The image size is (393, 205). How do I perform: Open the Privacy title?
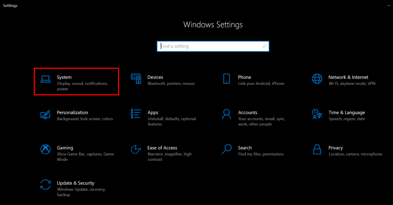tap(336, 148)
